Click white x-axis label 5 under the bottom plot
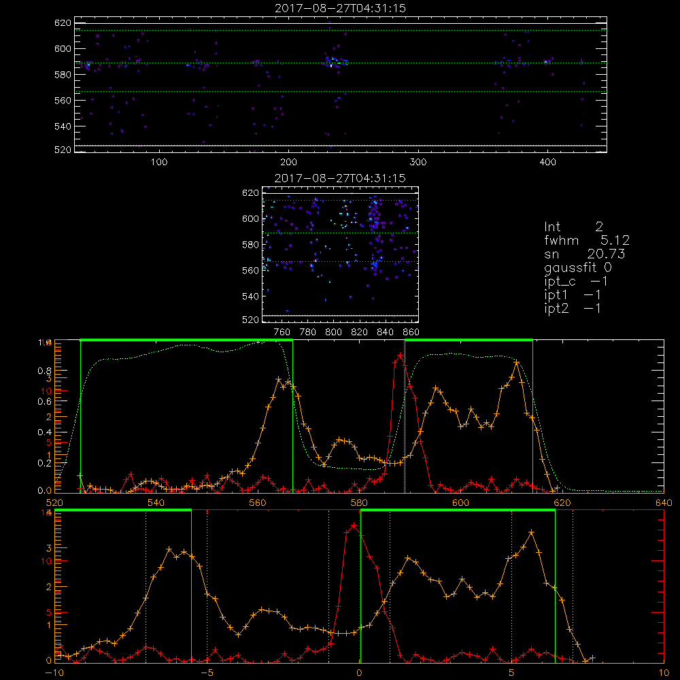 point(511,673)
